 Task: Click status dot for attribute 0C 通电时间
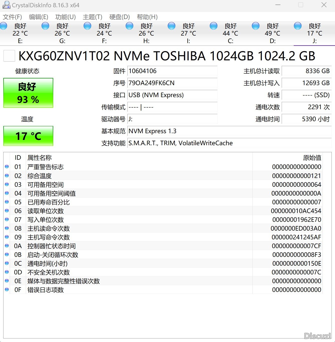[x=7, y=263]
